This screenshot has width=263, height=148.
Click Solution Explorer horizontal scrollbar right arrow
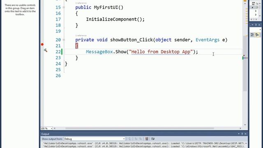(x=256, y=19)
